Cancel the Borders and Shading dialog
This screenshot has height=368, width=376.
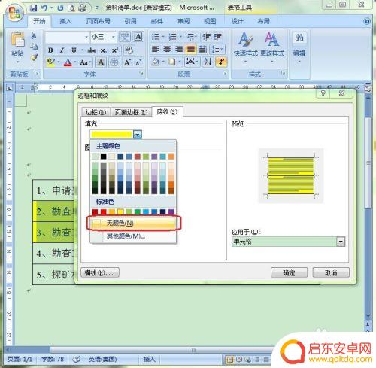pos(331,272)
